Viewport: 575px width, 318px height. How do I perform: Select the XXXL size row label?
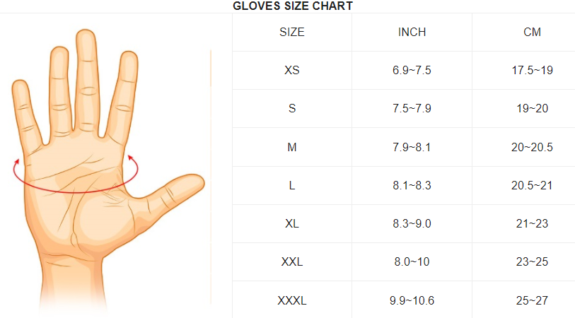(x=292, y=301)
